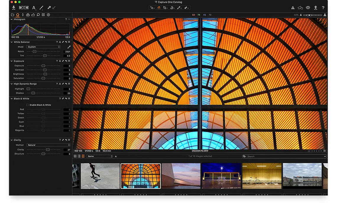The width and height of the screenshot is (337, 203).
Task: Click the Kelvin slider handle
Action: click(x=34, y=51)
